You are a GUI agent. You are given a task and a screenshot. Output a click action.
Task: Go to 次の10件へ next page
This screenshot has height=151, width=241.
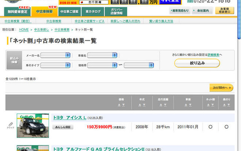(x=221, y=88)
